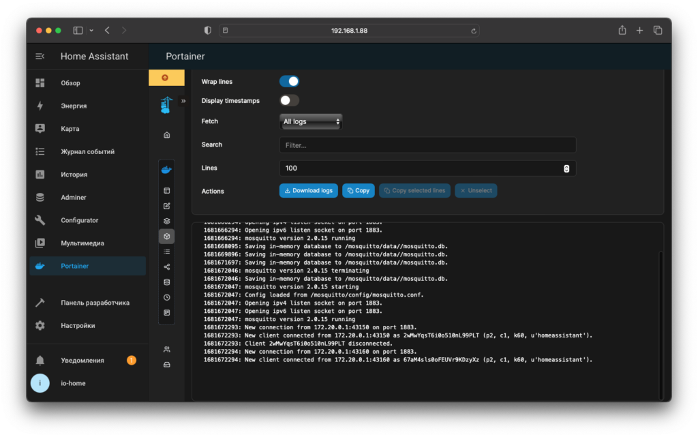Open the Fetch All logs dropdown
The width and height of the screenshot is (698, 437).
point(311,121)
